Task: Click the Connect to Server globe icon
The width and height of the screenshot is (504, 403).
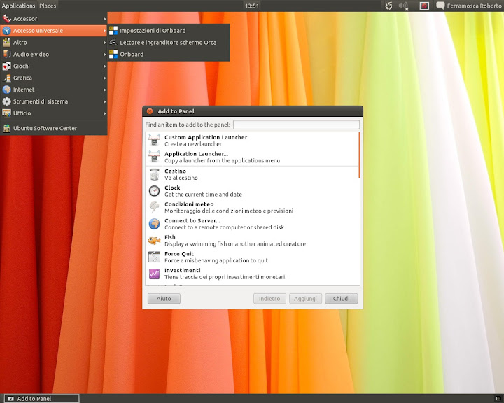Action: point(154,224)
